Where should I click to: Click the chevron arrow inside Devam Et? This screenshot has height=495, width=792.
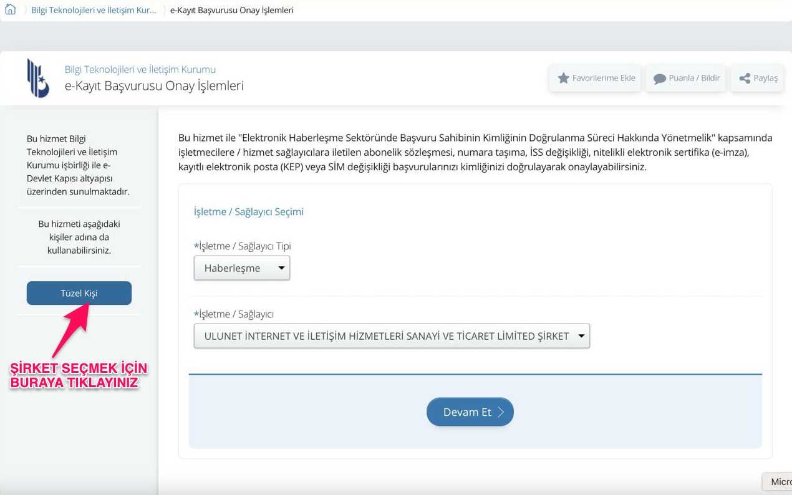tap(501, 412)
